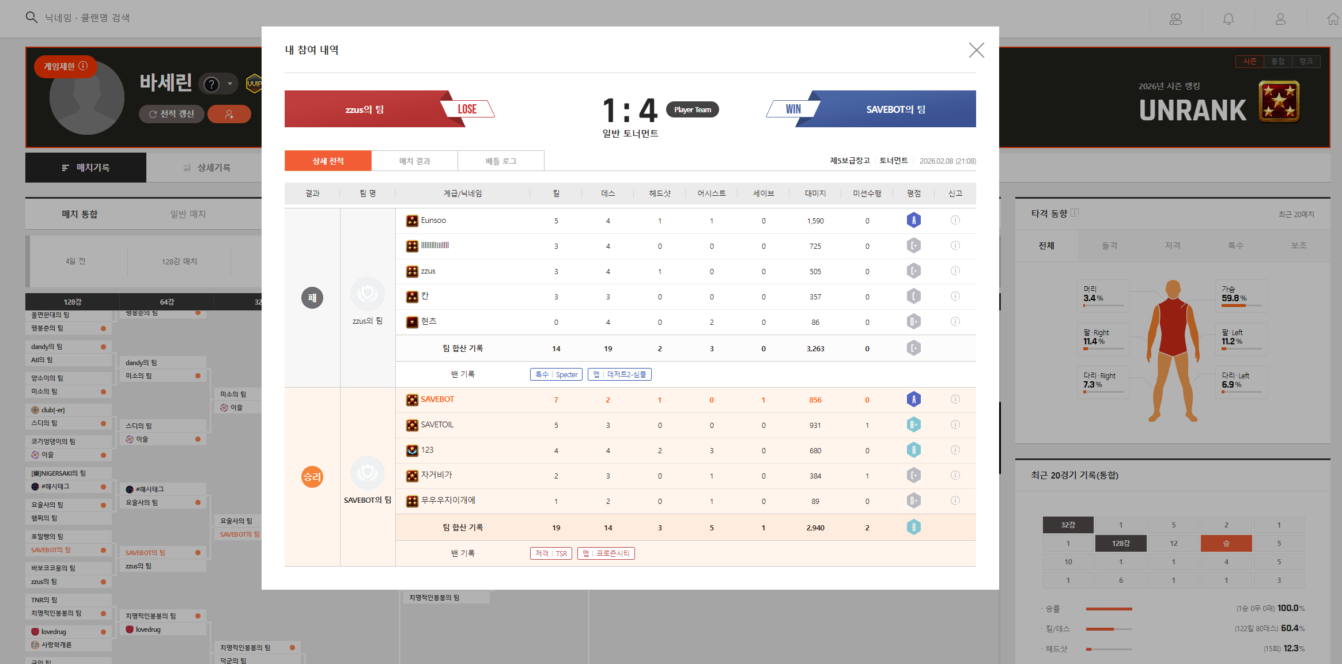Open the friends/community icon in header

tap(1175, 19)
